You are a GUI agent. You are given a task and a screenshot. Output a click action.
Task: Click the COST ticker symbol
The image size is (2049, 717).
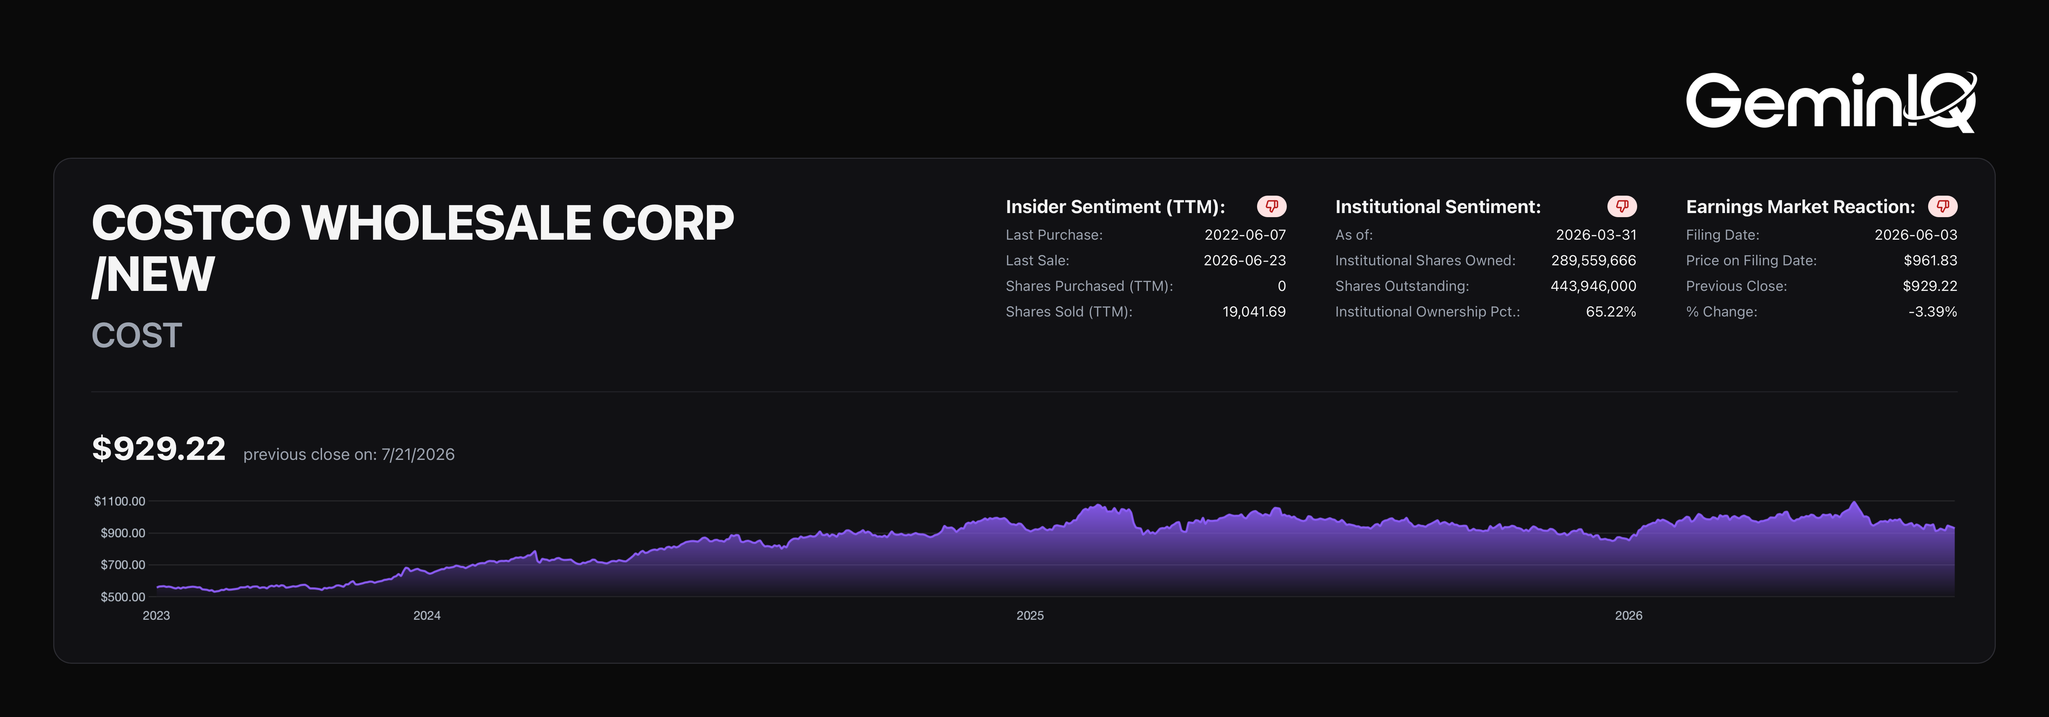(x=137, y=335)
